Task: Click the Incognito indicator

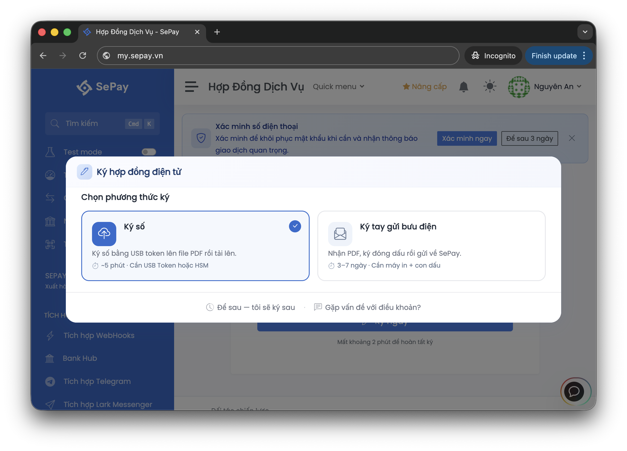Action: pyautogui.click(x=493, y=56)
